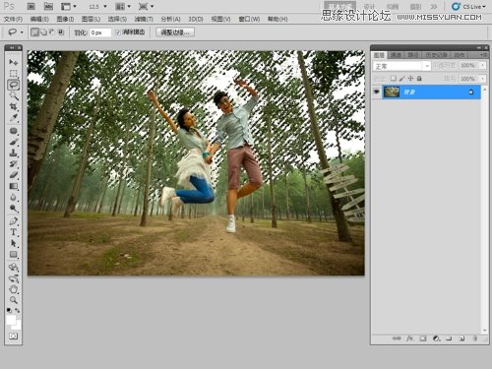This screenshot has width=492, height=369.
Task: Select the Dodge tool
Action: coord(13,209)
